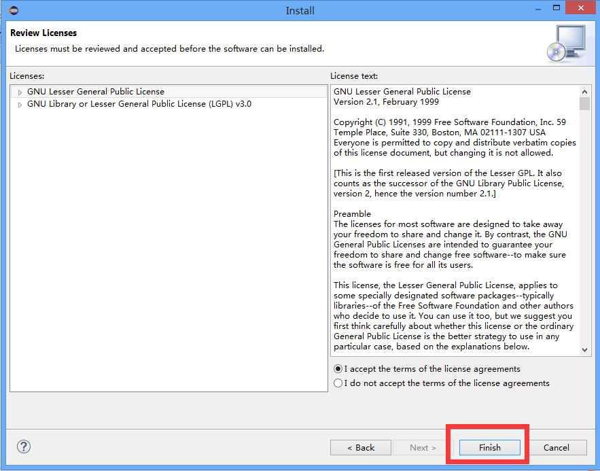Screen dimensions: 600x471
Task: Open help via question mark icon
Action: click(24, 447)
